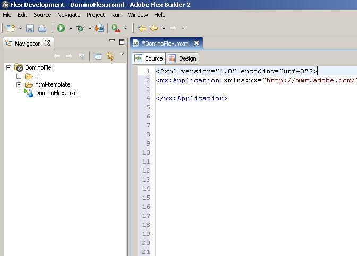Click the New wizard icon in toolbar
This screenshot has height=256, width=357.
tap(11, 28)
